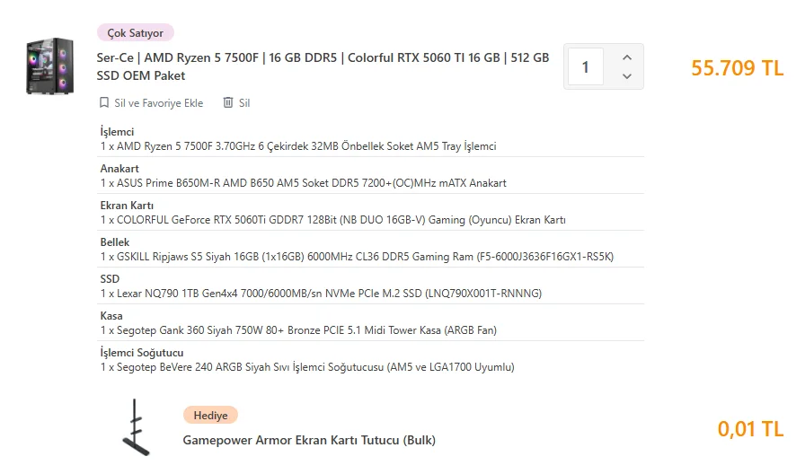Click the Segotep Gank 360 case line
The width and height of the screenshot is (805, 474).
(x=299, y=330)
